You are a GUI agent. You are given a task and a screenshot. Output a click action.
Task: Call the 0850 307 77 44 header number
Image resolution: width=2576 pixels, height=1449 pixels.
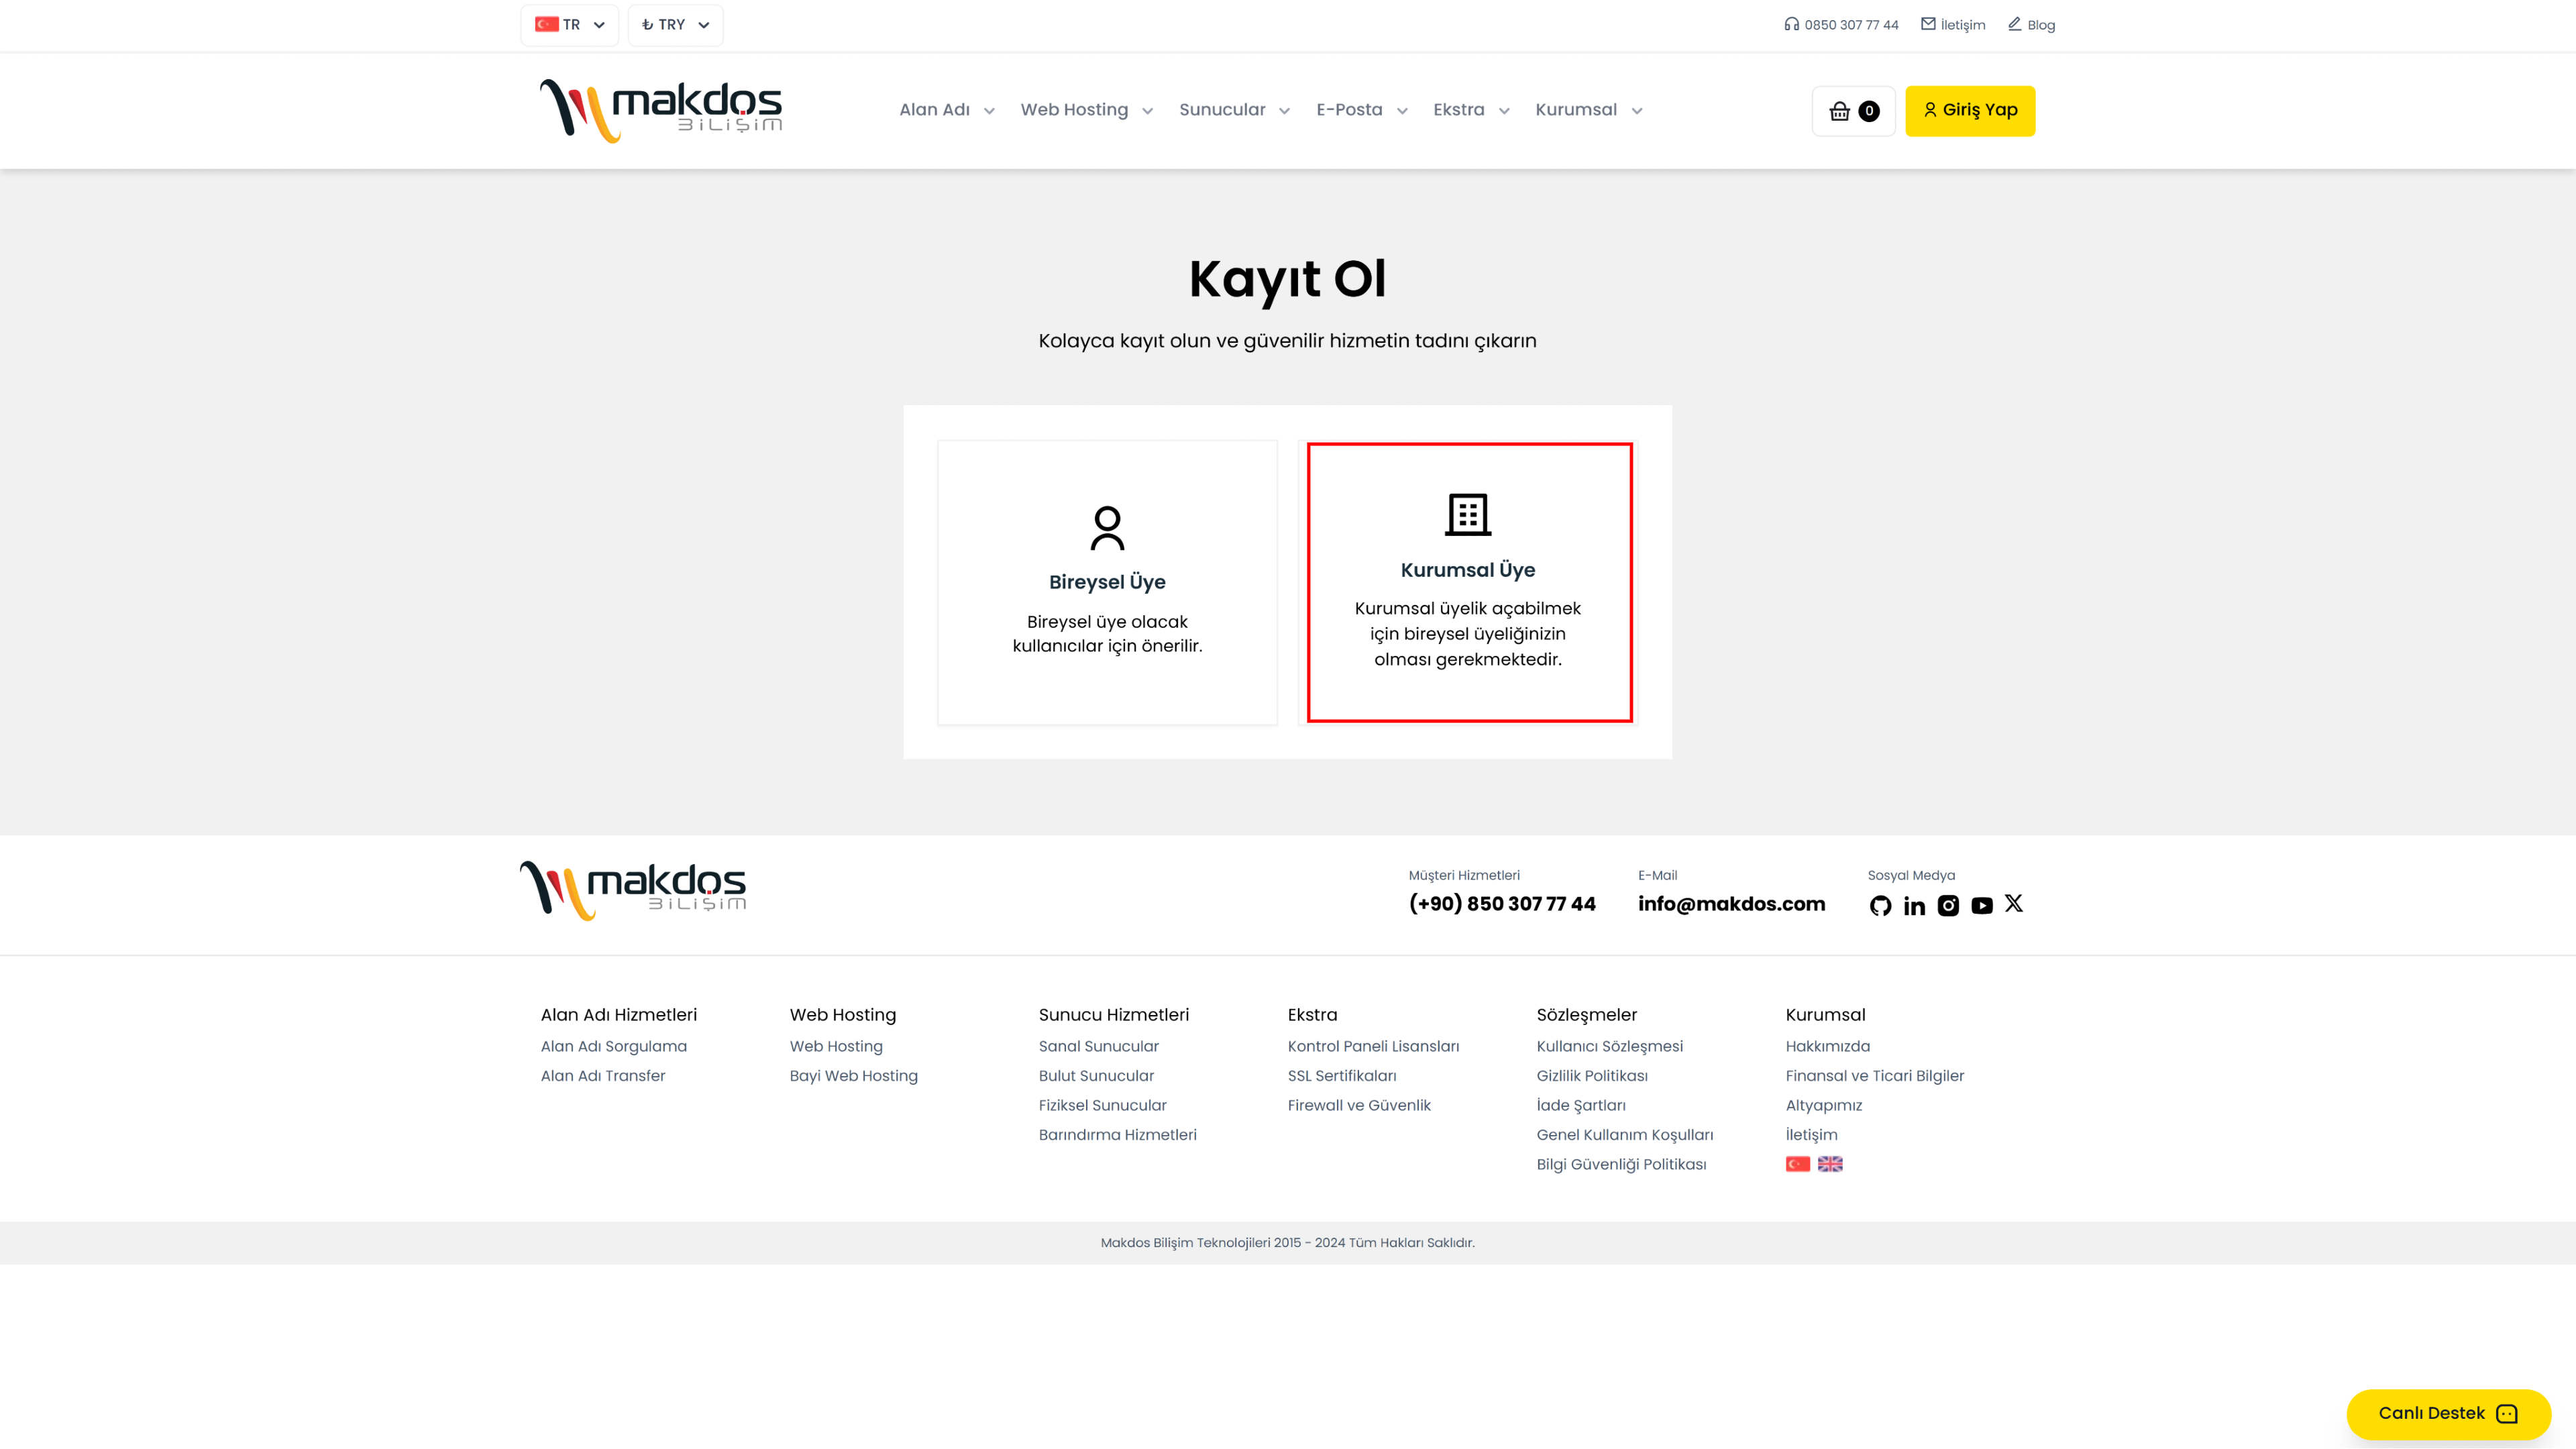pyautogui.click(x=1851, y=25)
